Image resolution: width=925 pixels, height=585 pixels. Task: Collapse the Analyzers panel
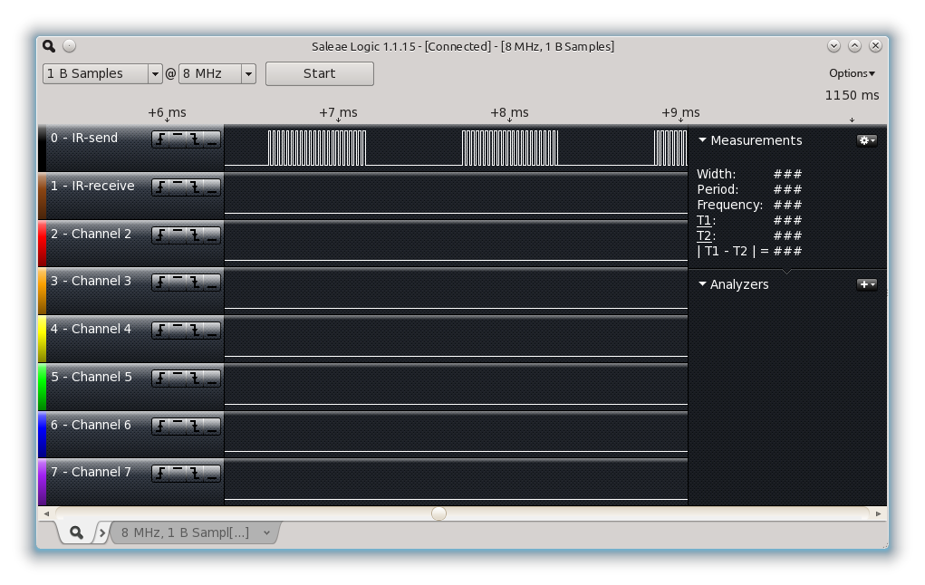[x=702, y=284]
